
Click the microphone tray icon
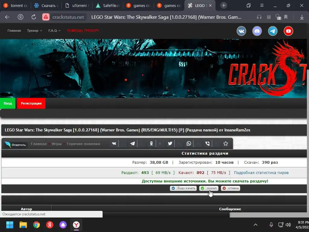click(x=271, y=225)
